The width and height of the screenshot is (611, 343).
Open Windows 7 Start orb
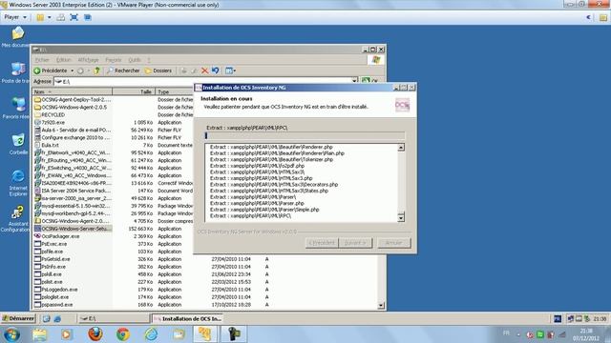[x=11, y=334]
